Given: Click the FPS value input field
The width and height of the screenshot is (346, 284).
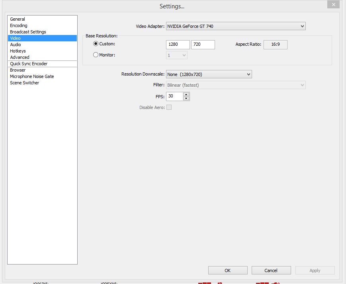Looking at the screenshot, I should (174, 96).
